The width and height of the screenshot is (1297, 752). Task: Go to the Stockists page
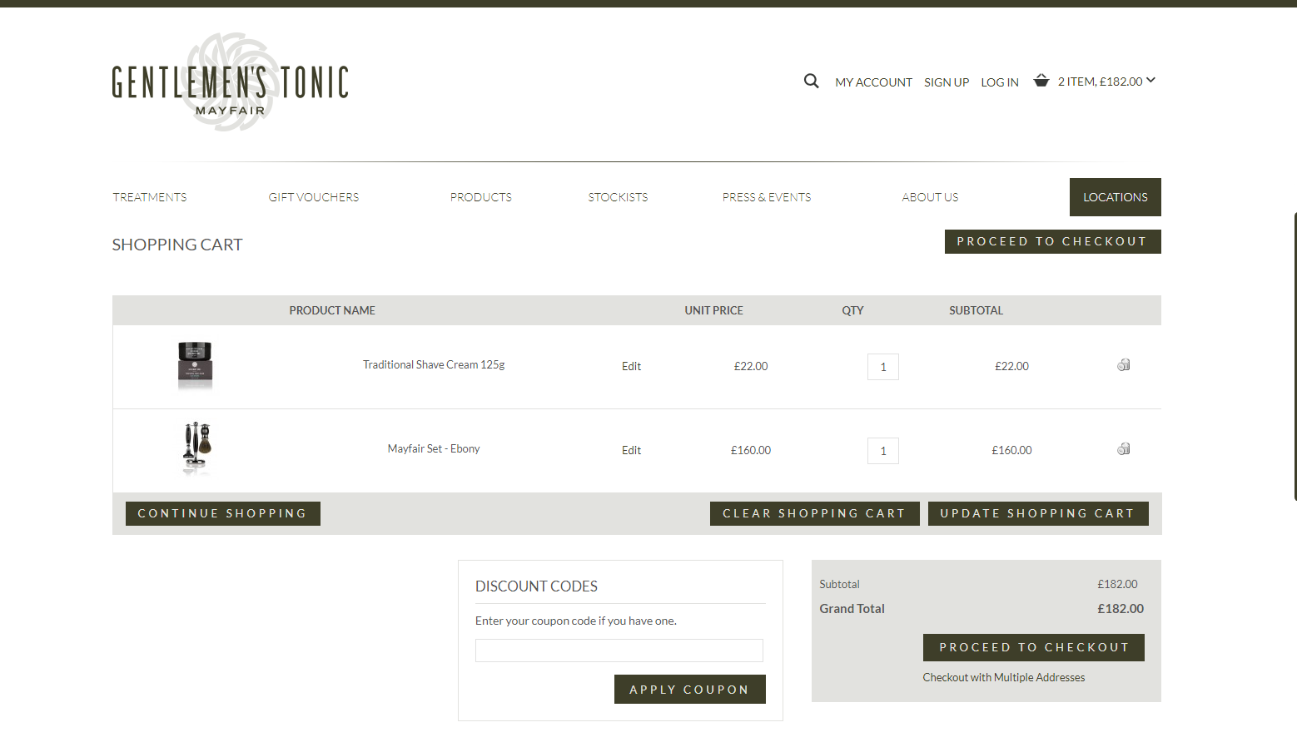(x=618, y=197)
